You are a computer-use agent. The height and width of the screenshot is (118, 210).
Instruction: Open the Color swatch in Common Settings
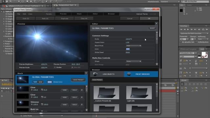pos(128,49)
